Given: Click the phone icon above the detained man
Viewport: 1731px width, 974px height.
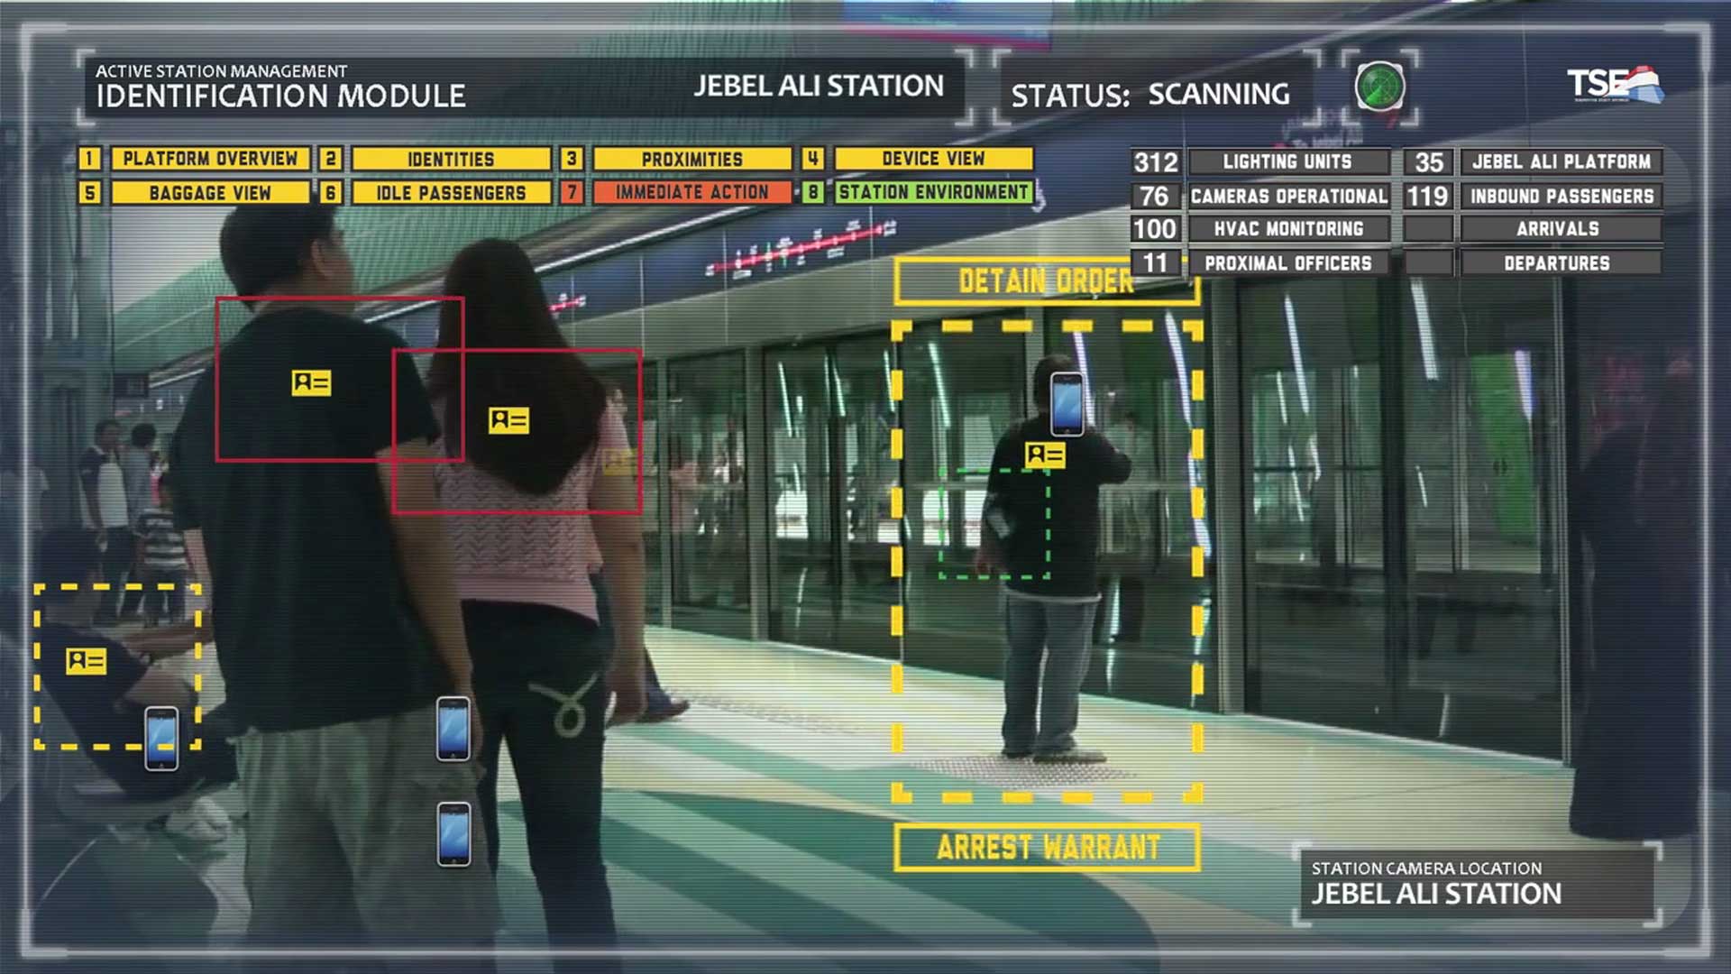Looking at the screenshot, I should tap(1067, 404).
